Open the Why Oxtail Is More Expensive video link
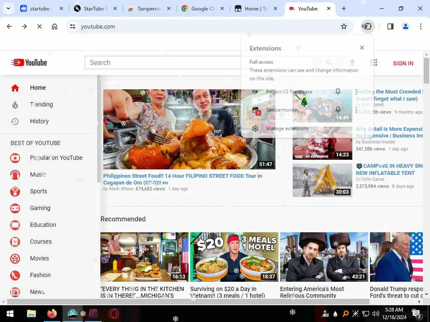Viewport: 430px width, 322px height. [x=389, y=132]
